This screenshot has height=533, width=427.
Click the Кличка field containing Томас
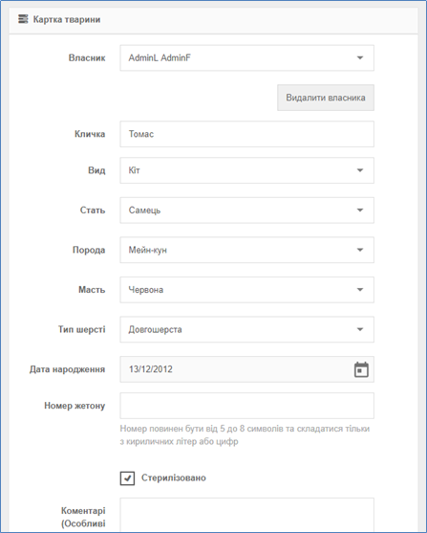pos(246,134)
